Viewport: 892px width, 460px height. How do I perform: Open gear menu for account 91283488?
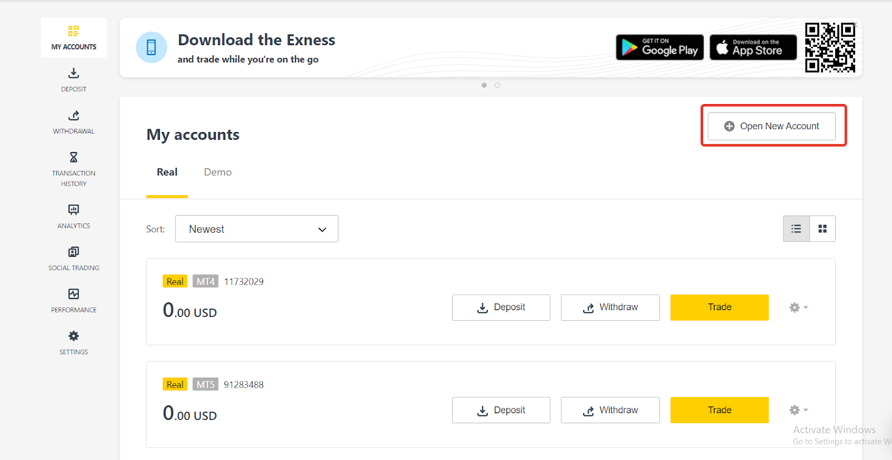798,410
